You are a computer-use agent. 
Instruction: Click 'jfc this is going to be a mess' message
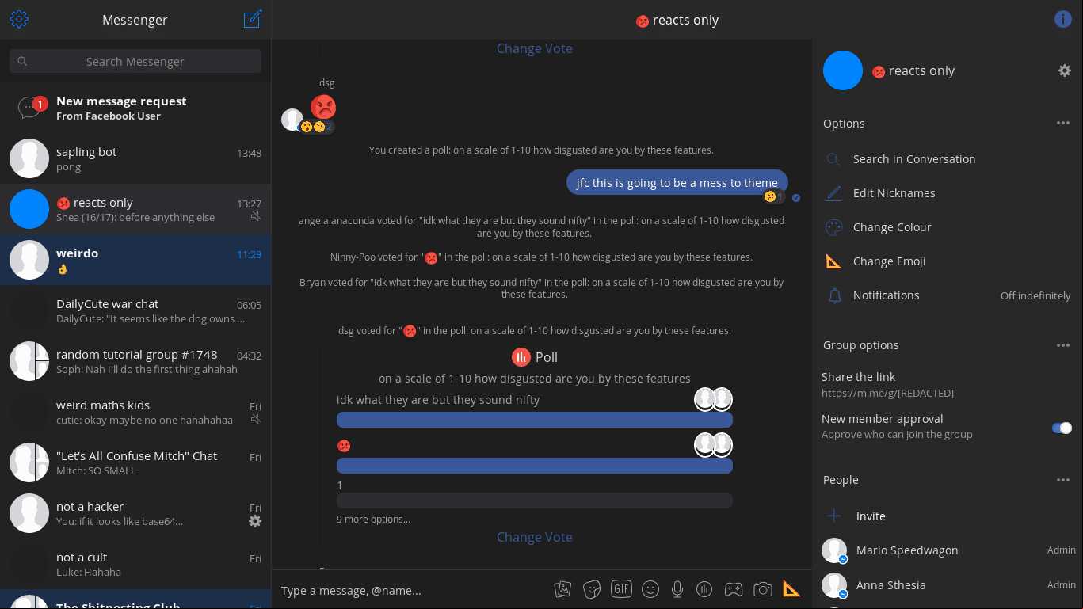coord(677,183)
